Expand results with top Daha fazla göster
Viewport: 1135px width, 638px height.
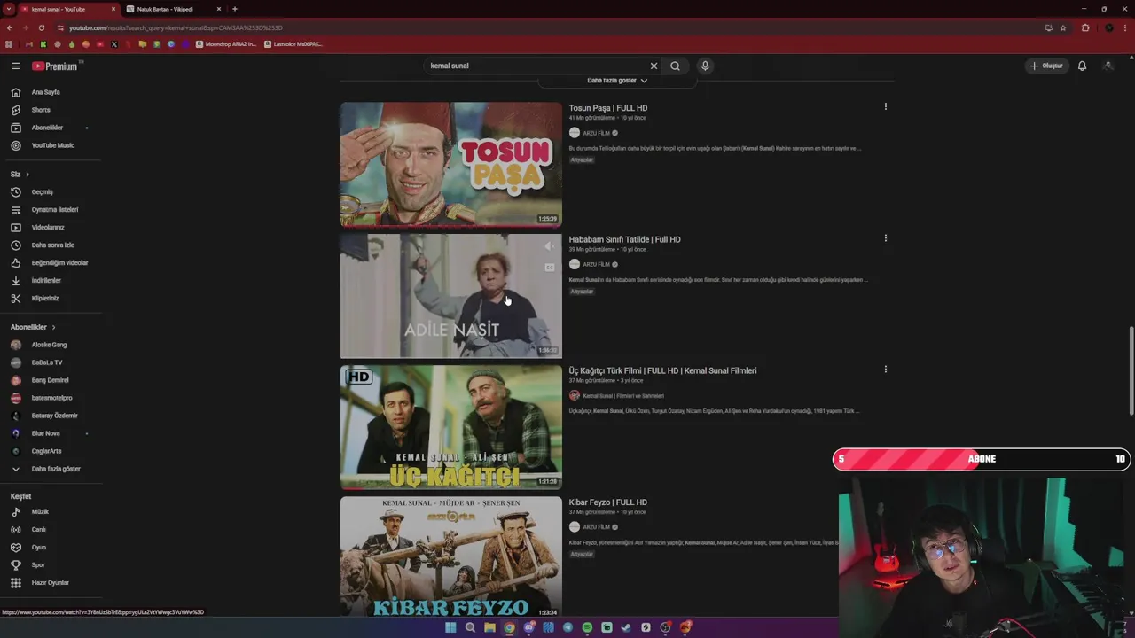click(x=617, y=81)
